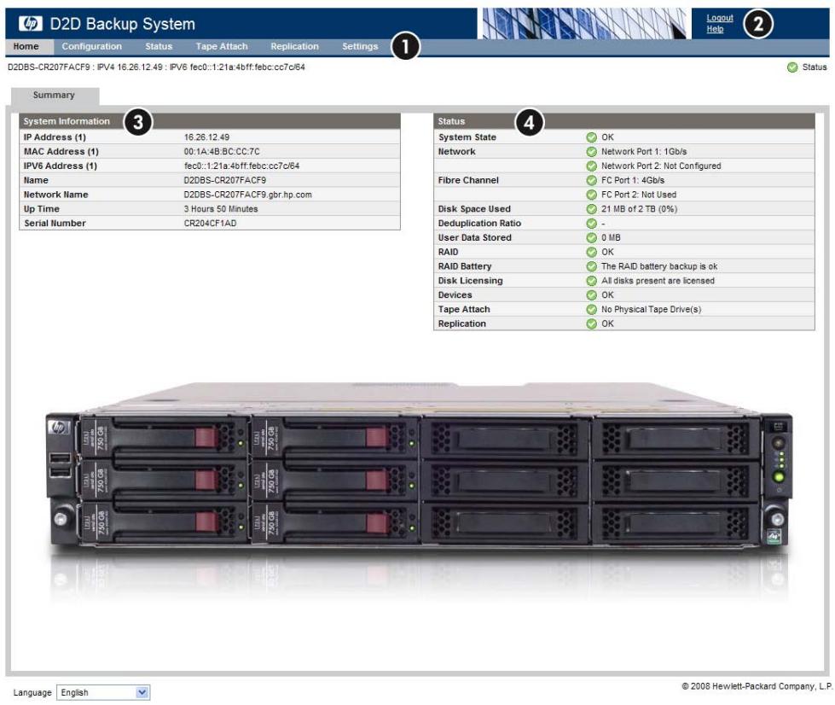Viewport: 835px width, 705px height.
Task: Open the Help link
Action: [x=715, y=29]
